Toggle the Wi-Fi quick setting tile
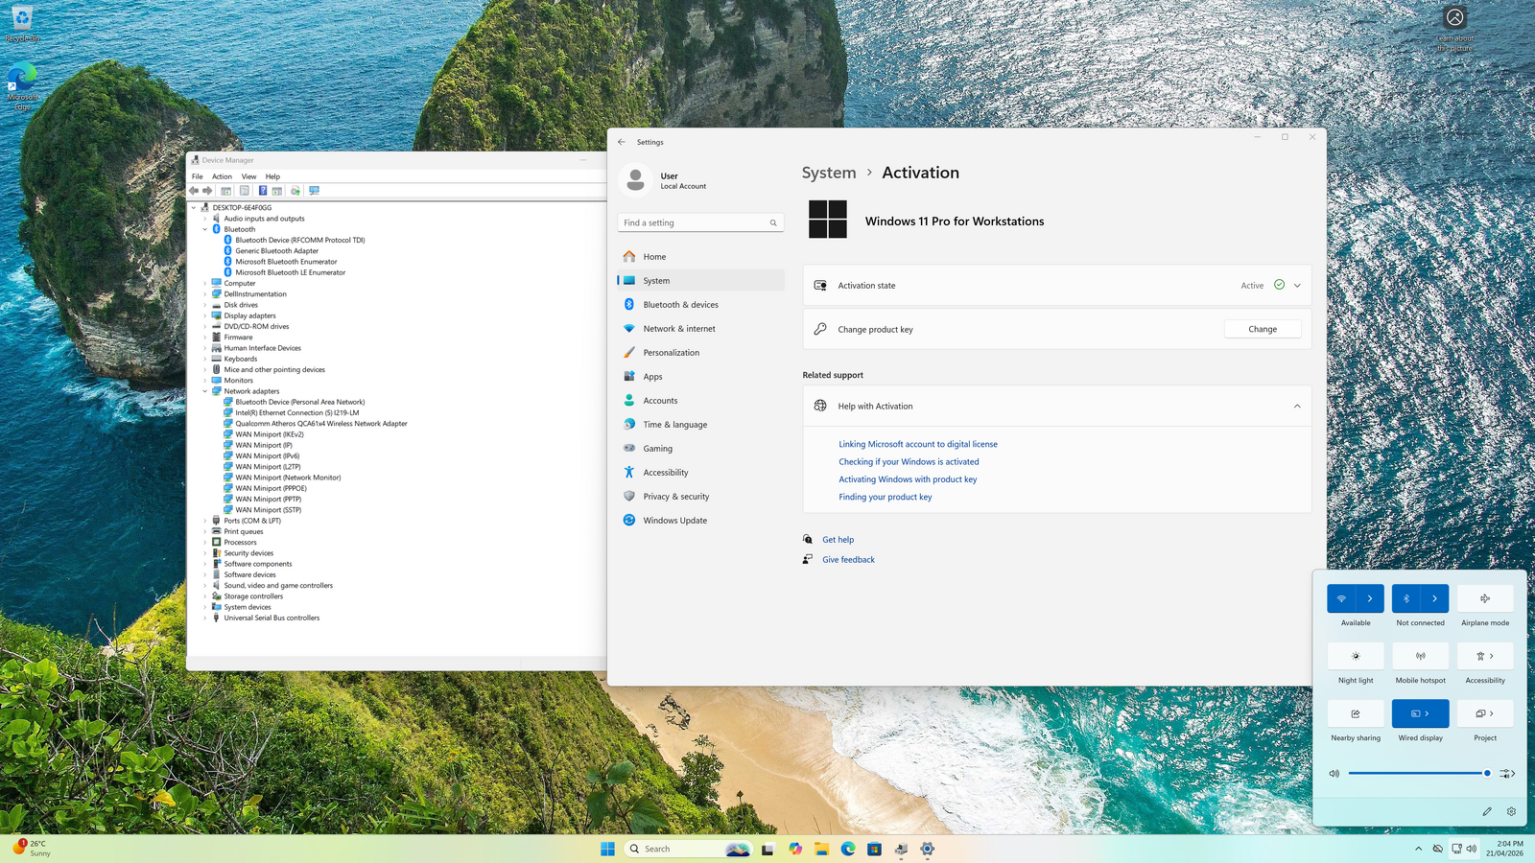1535x863 pixels. [1341, 598]
